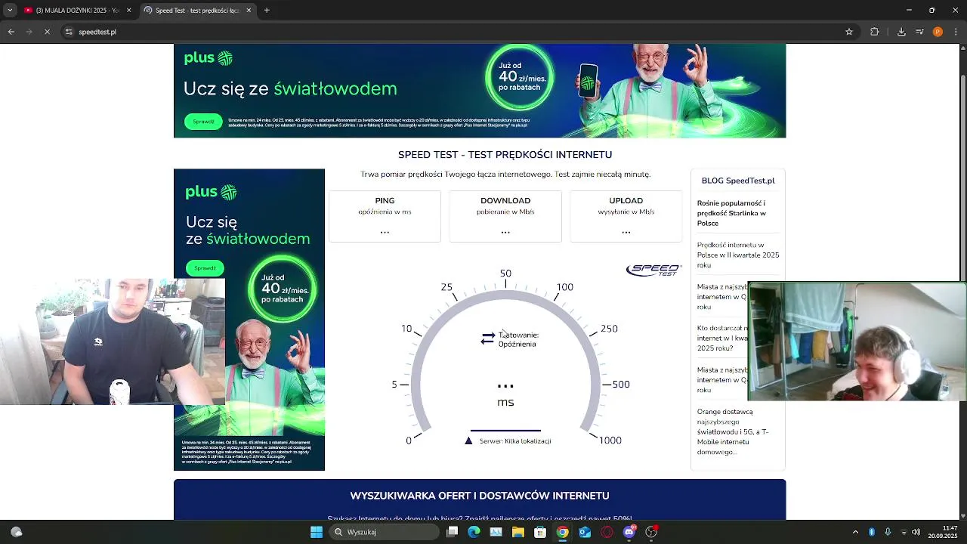This screenshot has width=967, height=544.
Task: Click the server location triangle icon
Action: [x=468, y=440]
